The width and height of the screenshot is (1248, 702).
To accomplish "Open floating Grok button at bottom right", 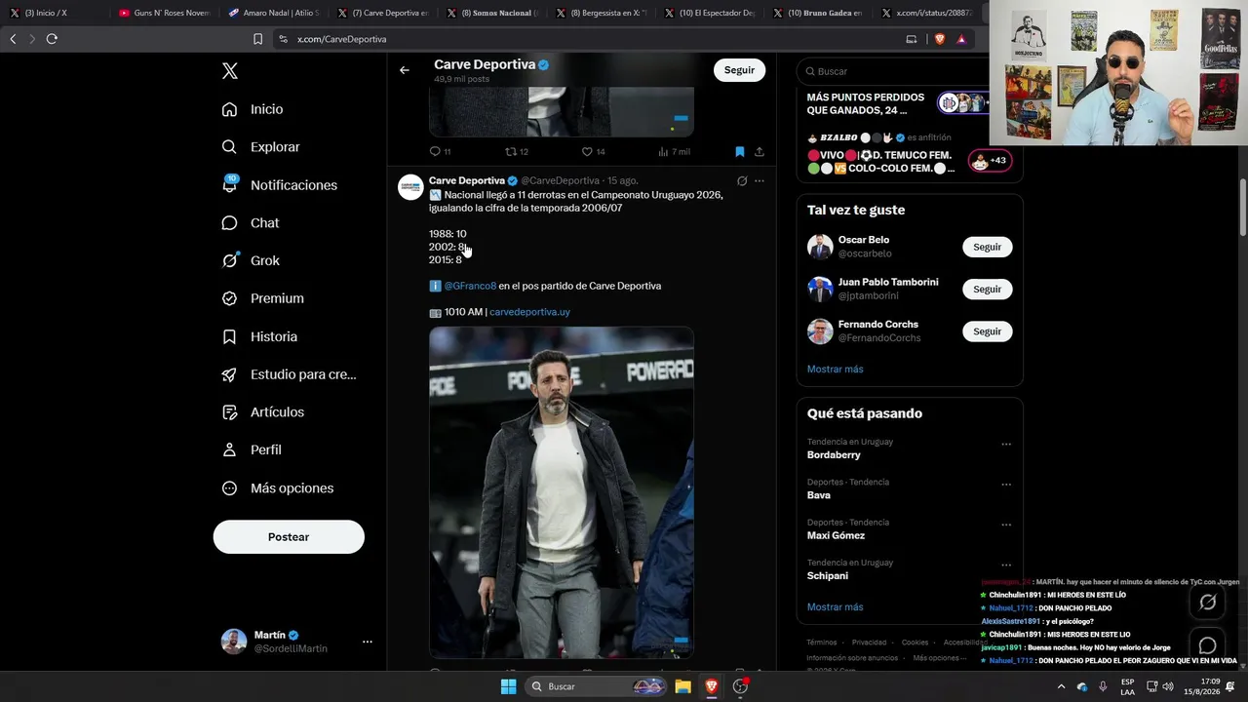I will tap(1207, 603).
